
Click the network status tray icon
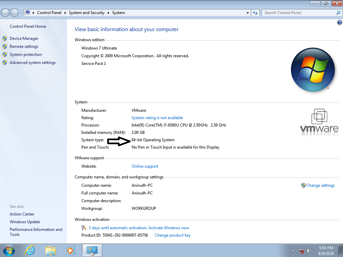(x=301, y=251)
